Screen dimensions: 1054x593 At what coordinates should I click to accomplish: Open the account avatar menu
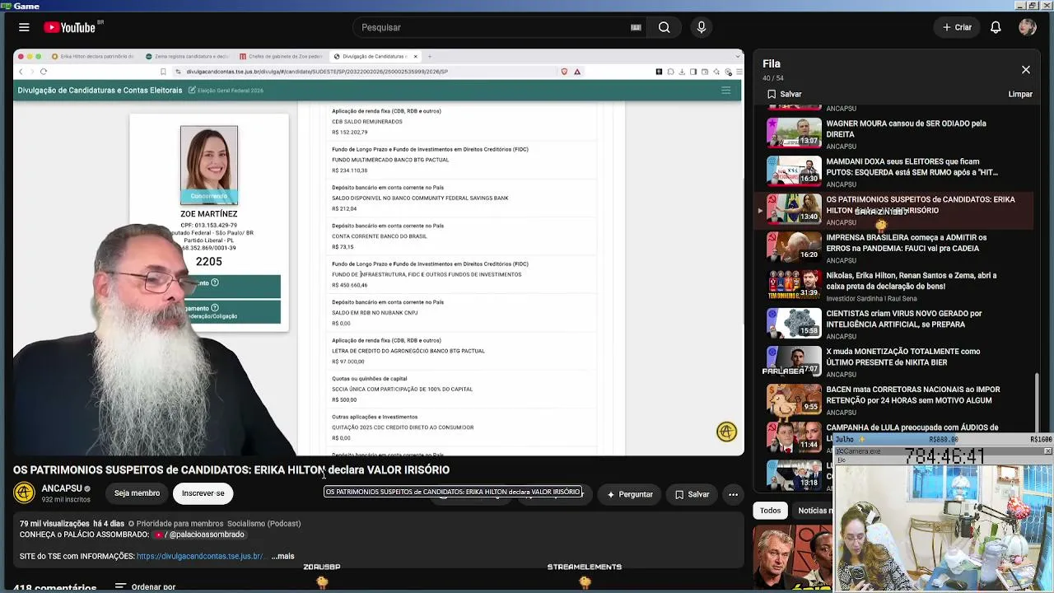[1027, 27]
